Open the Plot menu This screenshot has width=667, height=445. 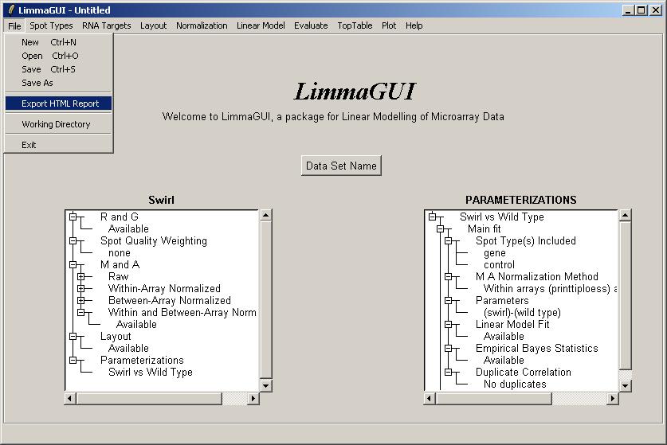[x=389, y=25]
